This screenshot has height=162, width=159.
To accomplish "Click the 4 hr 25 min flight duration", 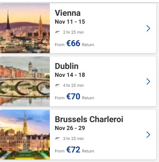I will (73, 86).
